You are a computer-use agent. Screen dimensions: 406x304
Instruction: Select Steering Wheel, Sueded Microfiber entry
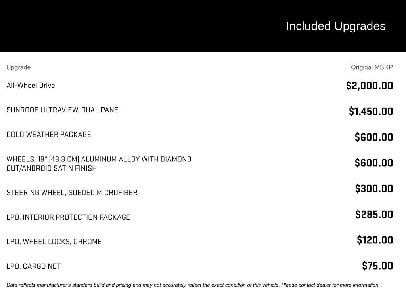72,193
